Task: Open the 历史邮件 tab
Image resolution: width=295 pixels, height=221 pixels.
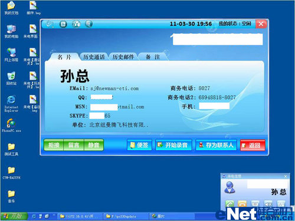Action: pyautogui.click(x=123, y=57)
